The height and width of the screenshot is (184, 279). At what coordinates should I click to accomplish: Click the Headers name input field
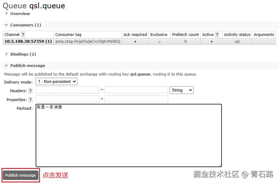pos(67,90)
